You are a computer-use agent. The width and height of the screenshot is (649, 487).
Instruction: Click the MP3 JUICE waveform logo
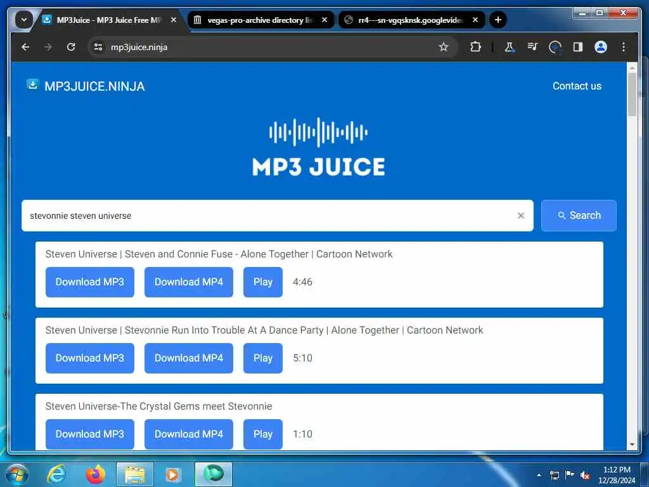(x=318, y=147)
